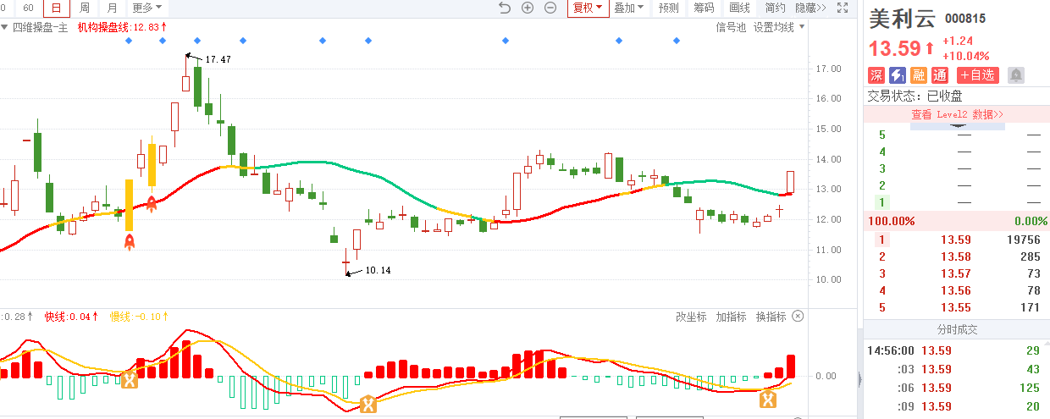Screen dimensions: 1050x419
Task: Click the small red rocket signal on moving average
Action: coord(152,203)
